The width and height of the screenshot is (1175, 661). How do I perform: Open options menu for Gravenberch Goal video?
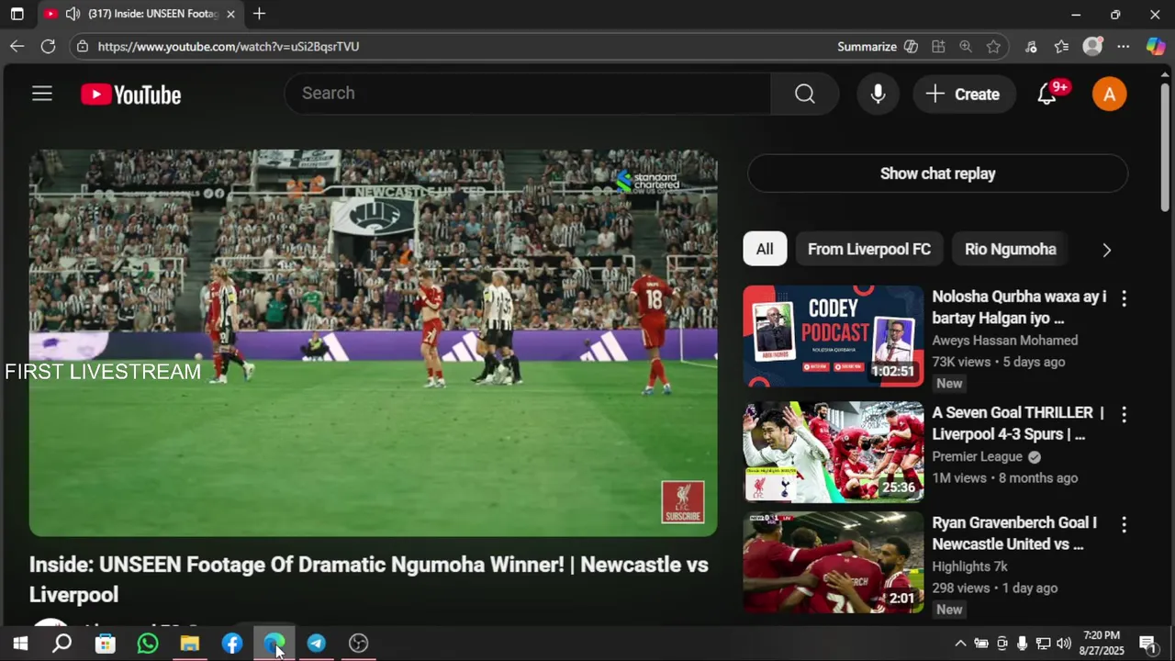point(1124,524)
